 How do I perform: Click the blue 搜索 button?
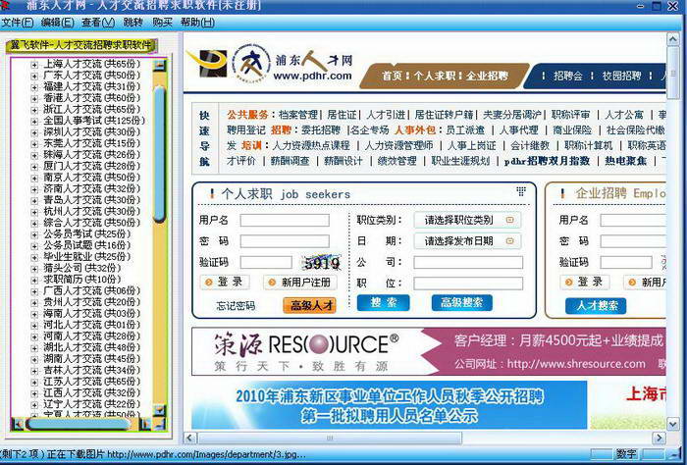(384, 302)
